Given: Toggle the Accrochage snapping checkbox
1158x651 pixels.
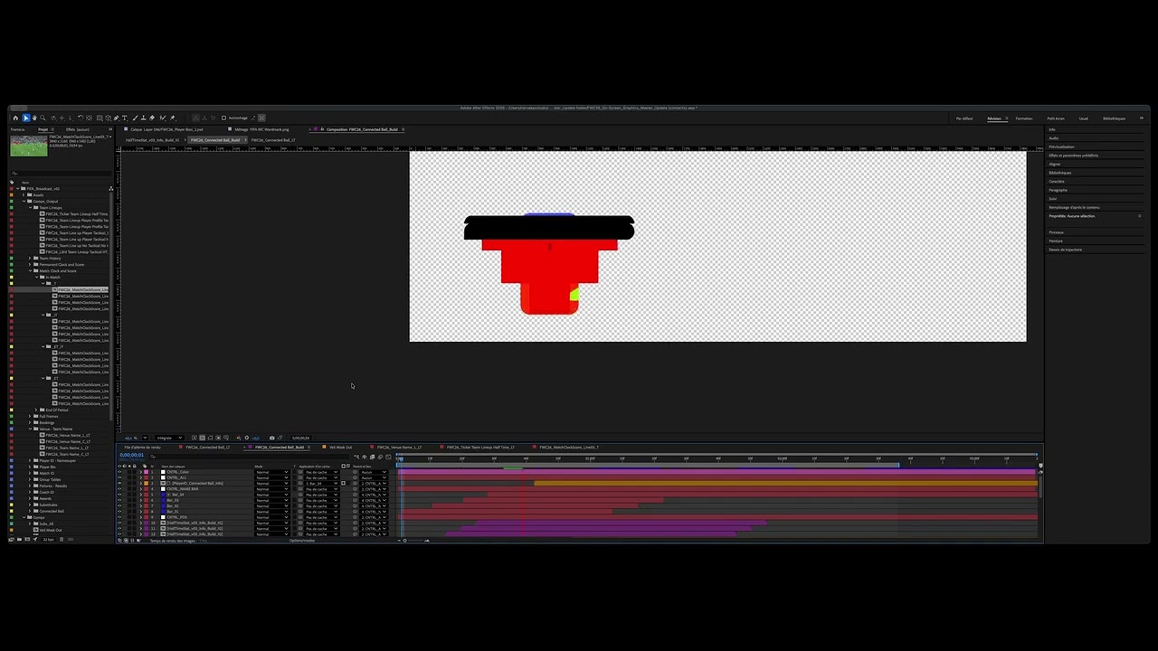Looking at the screenshot, I should click(223, 118).
